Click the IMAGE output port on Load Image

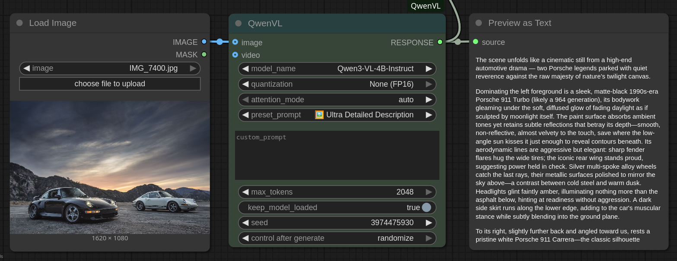(x=204, y=42)
